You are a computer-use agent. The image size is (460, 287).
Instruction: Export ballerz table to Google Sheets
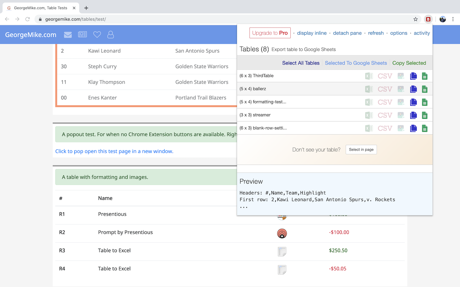pos(424,89)
